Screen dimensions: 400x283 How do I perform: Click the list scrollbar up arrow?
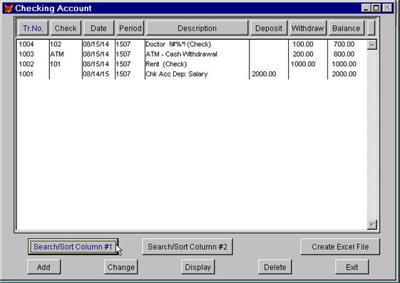[x=372, y=45]
